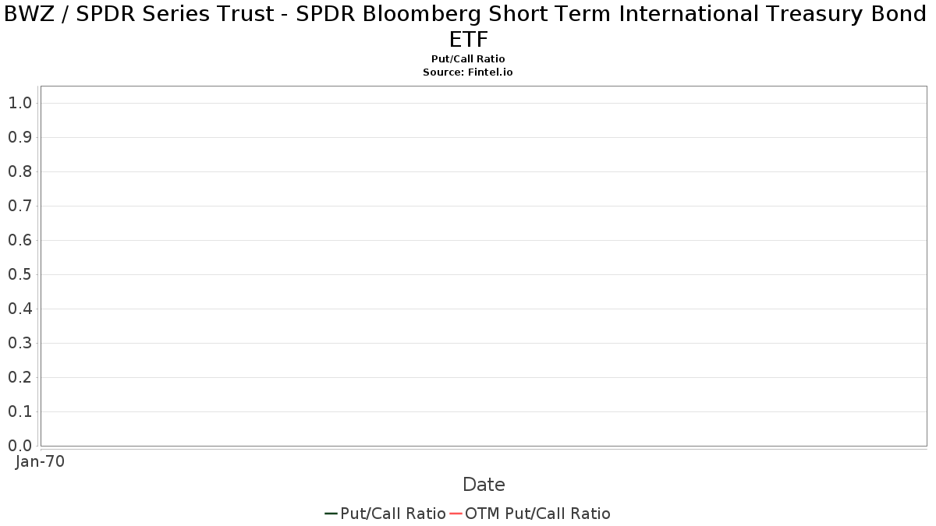Screen dimensions: 936x526
Task: Click the 0.1 y-axis label
Action: coord(19,411)
